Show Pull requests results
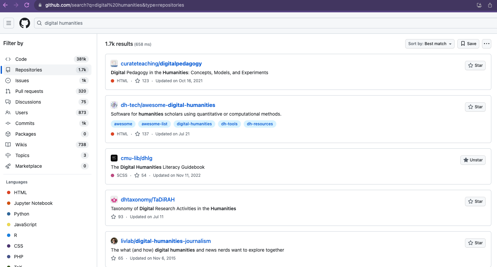The width and height of the screenshot is (497, 267). 29,91
